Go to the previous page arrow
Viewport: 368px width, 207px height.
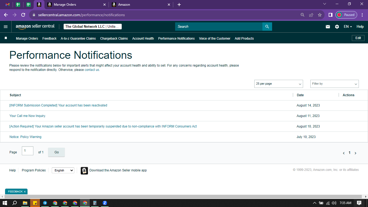click(344, 153)
